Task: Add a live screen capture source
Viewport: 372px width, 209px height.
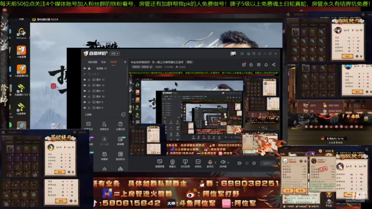Action: click(159, 163)
